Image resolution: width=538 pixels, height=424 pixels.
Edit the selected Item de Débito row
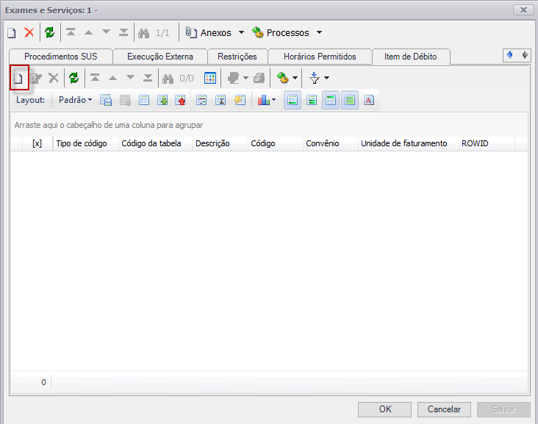[x=36, y=78]
